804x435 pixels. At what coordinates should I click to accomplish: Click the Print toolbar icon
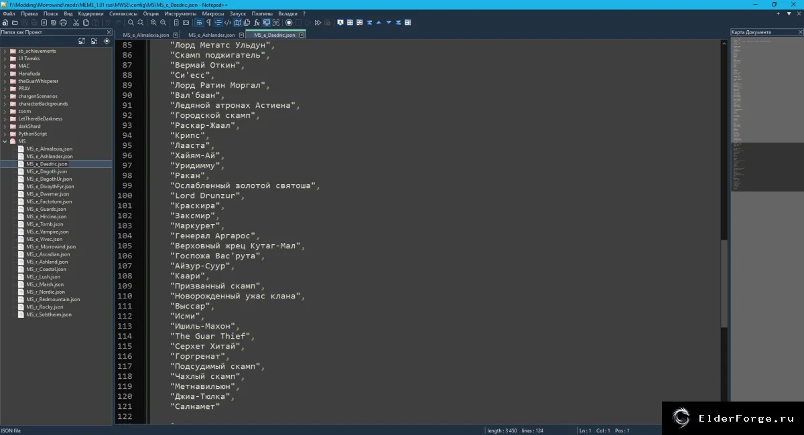63,23
